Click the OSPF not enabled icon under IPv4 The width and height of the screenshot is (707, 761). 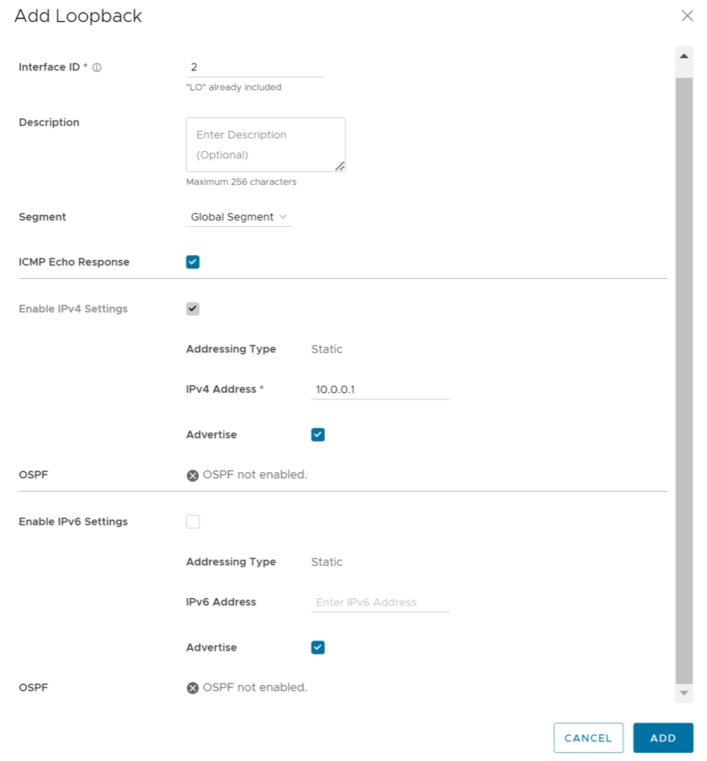pos(191,474)
